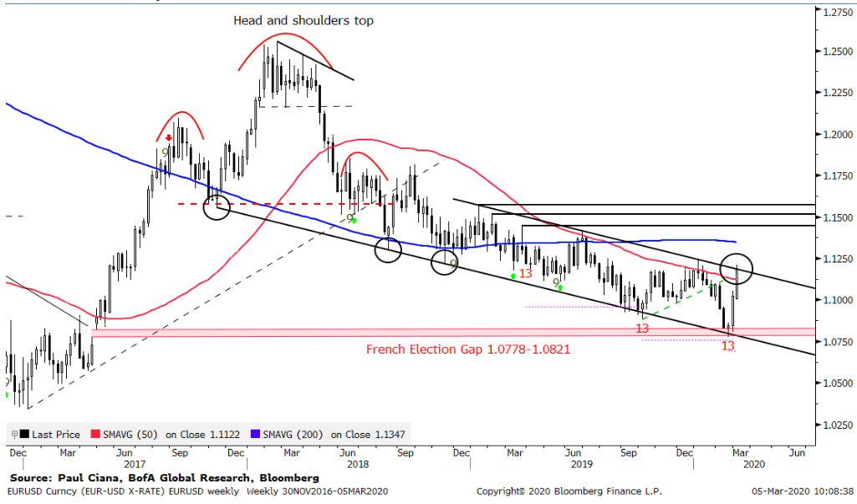This screenshot has height=504, width=857.
Task: Click the red SMAVG (50) color swatch
Action: click(x=94, y=435)
